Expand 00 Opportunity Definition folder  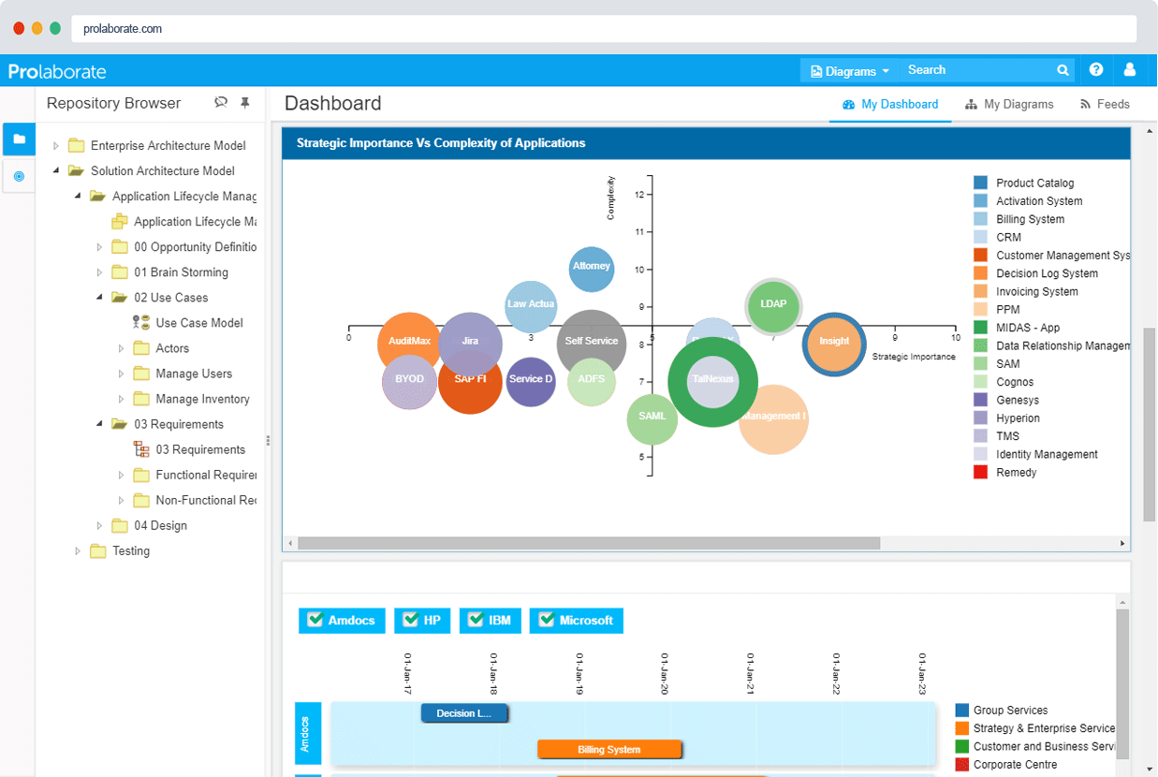click(99, 247)
